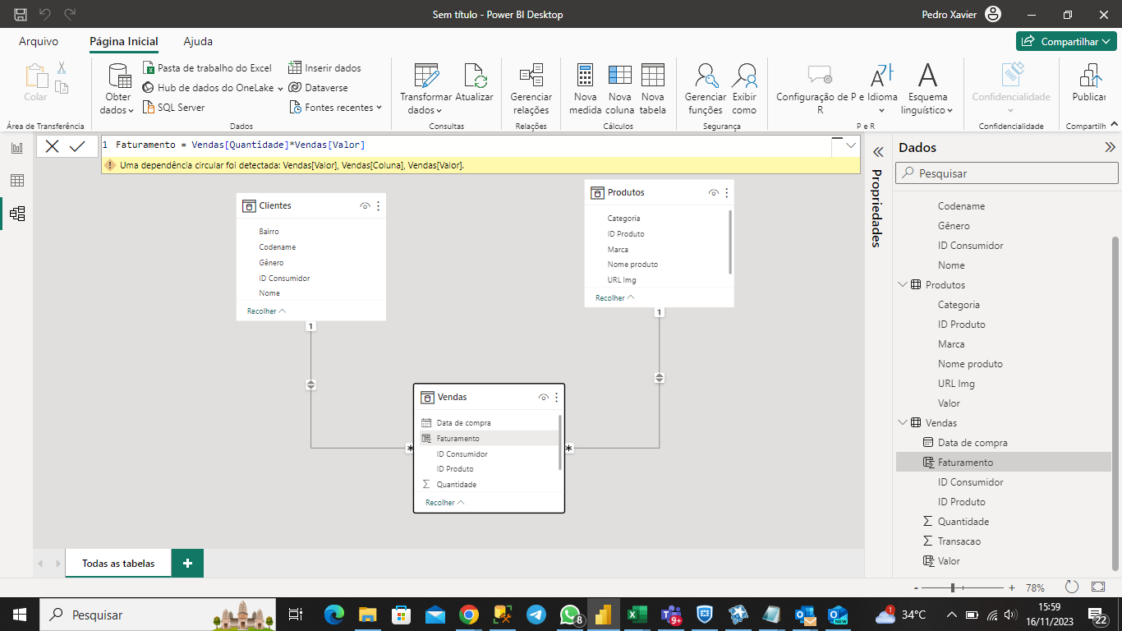Open Fontes recentes dropdown
1122x631 pixels.
336,108
